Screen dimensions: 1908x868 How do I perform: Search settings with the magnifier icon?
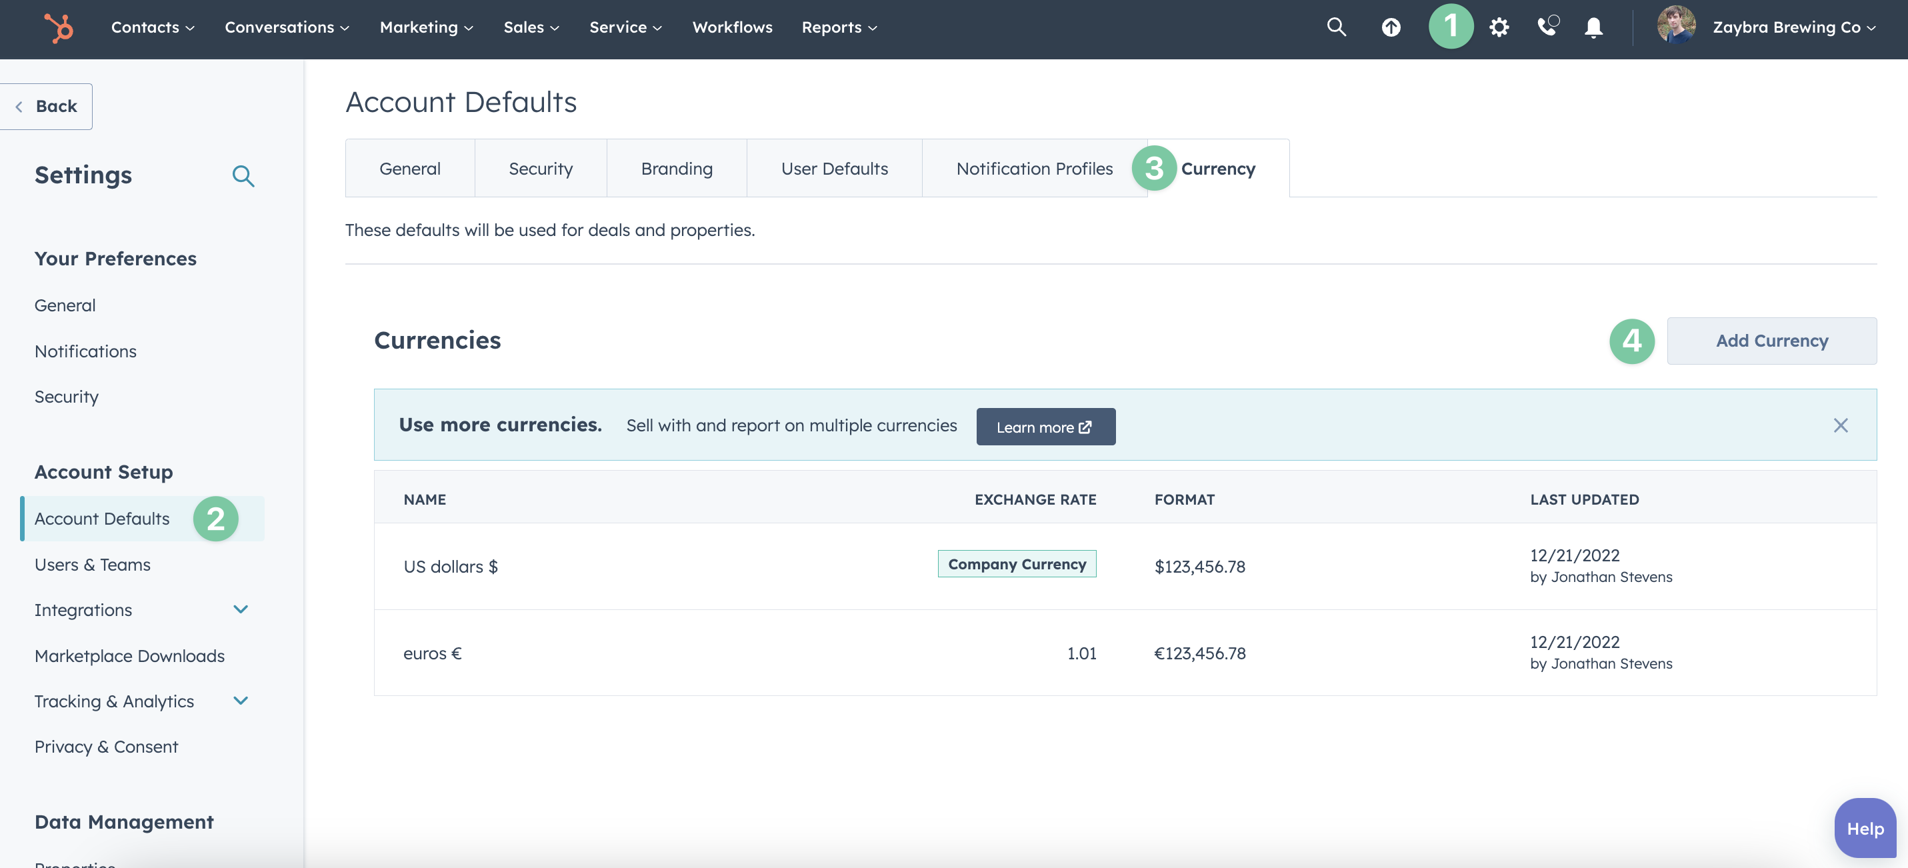[243, 175]
